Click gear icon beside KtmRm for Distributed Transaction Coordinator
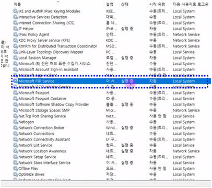This screenshot has width=212, height=188. point(15,46)
